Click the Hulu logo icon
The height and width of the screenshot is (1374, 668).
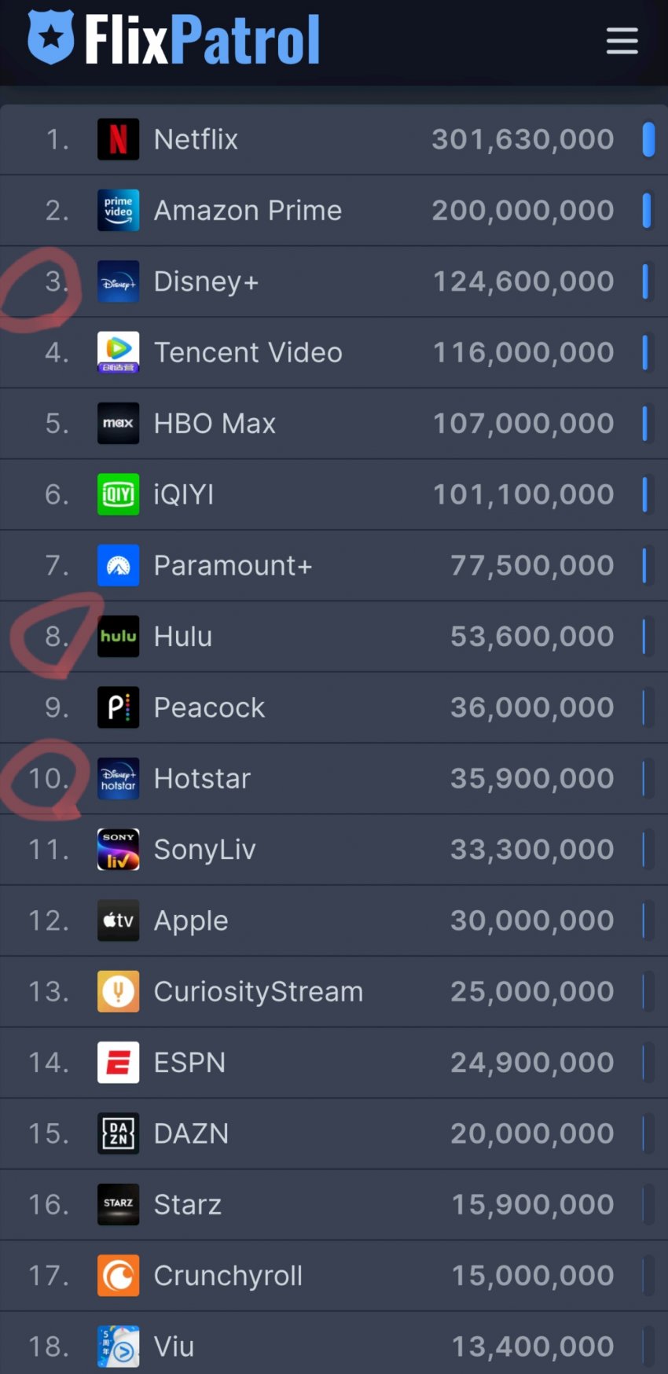118,636
